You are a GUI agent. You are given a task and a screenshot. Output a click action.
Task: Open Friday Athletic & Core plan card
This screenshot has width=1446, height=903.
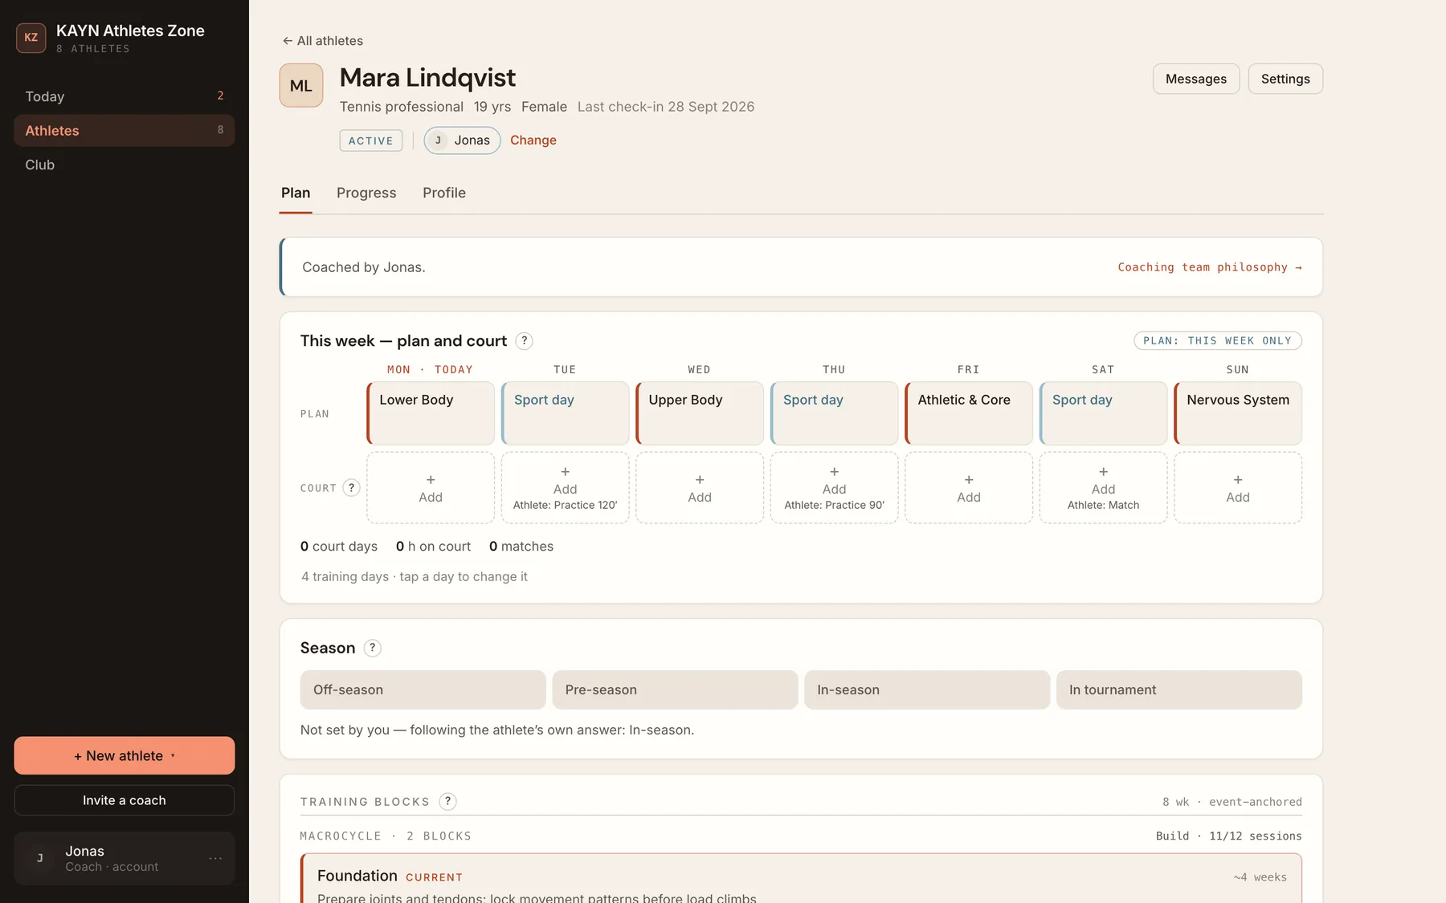pyautogui.click(x=969, y=413)
